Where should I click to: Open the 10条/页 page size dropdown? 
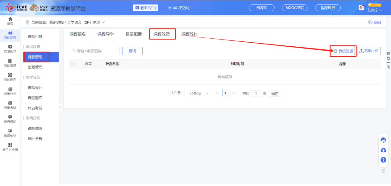[x=197, y=93]
